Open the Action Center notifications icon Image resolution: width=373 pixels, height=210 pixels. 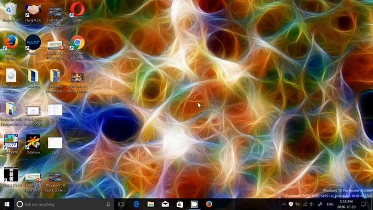tap(363, 204)
